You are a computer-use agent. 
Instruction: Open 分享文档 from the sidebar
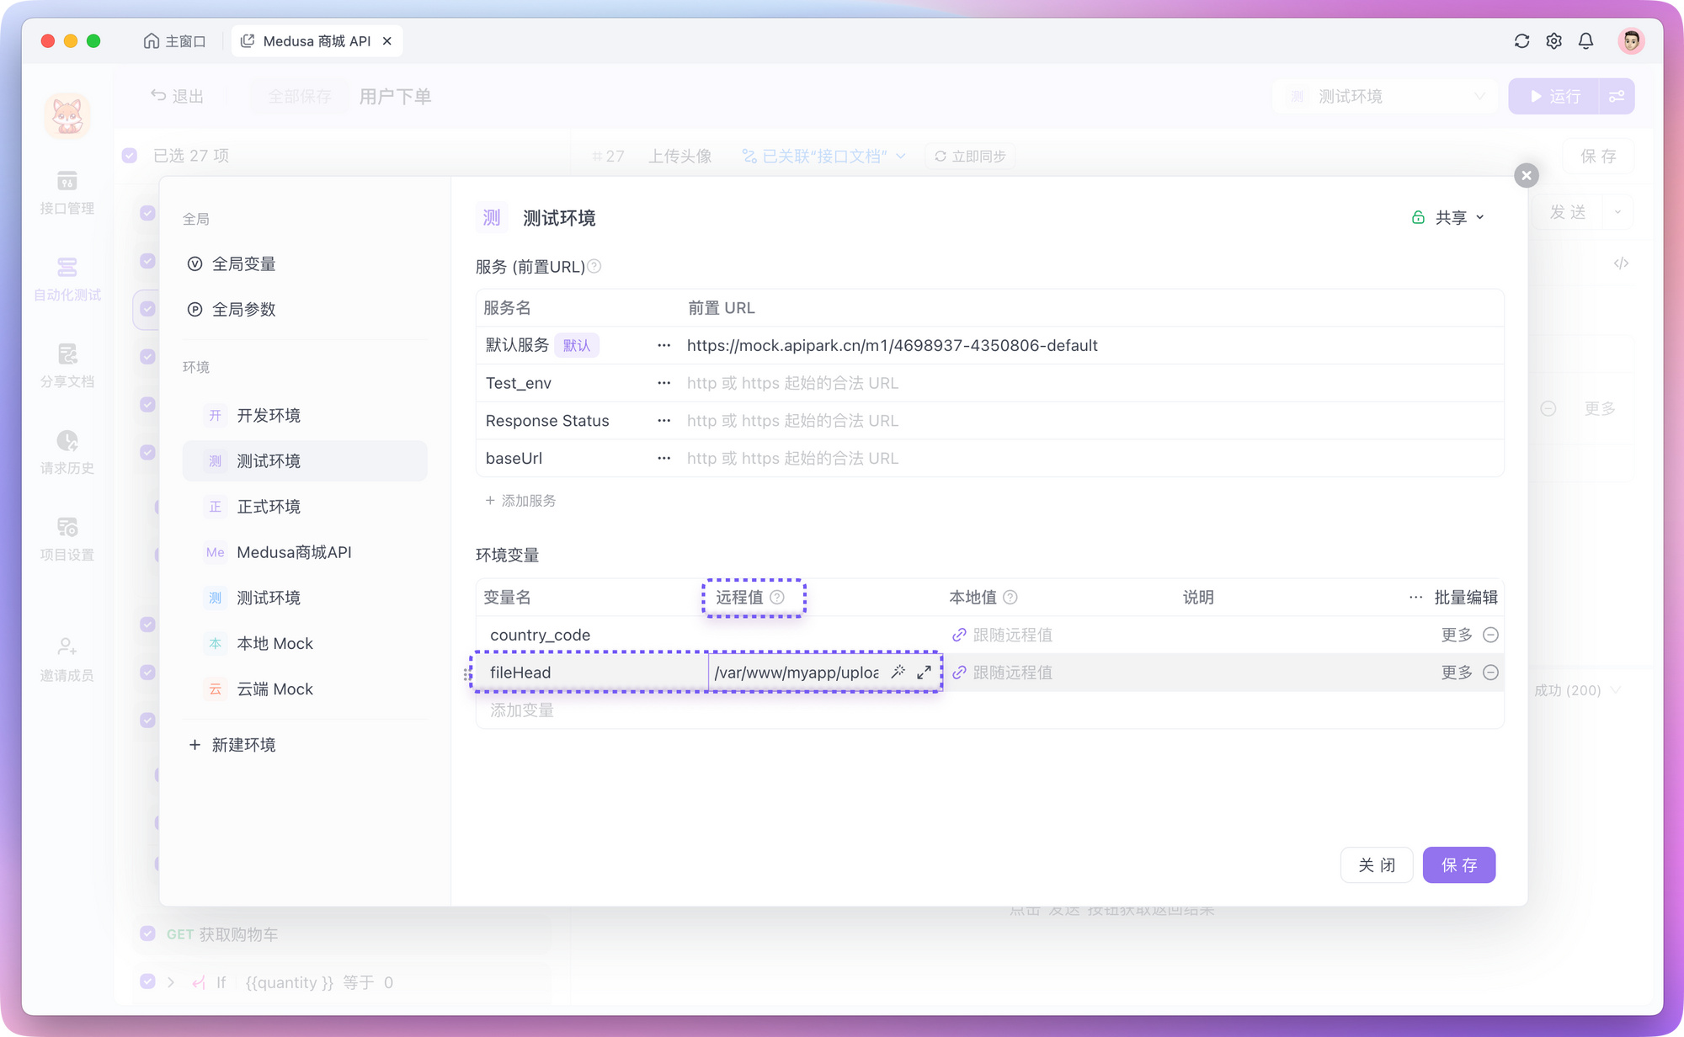[67, 365]
